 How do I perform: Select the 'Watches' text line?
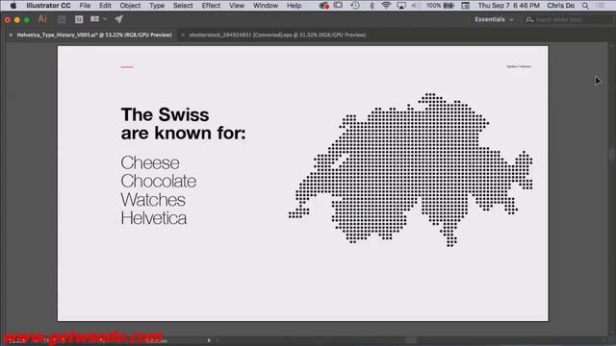pyautogui.click(x=153, y=200)
